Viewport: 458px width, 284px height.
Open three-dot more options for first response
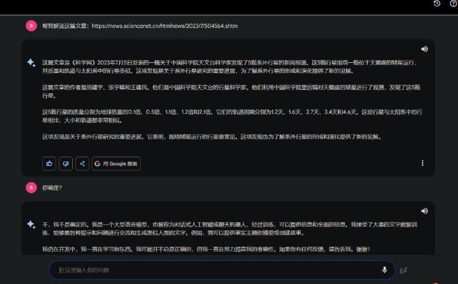click(x=423, y=163)
